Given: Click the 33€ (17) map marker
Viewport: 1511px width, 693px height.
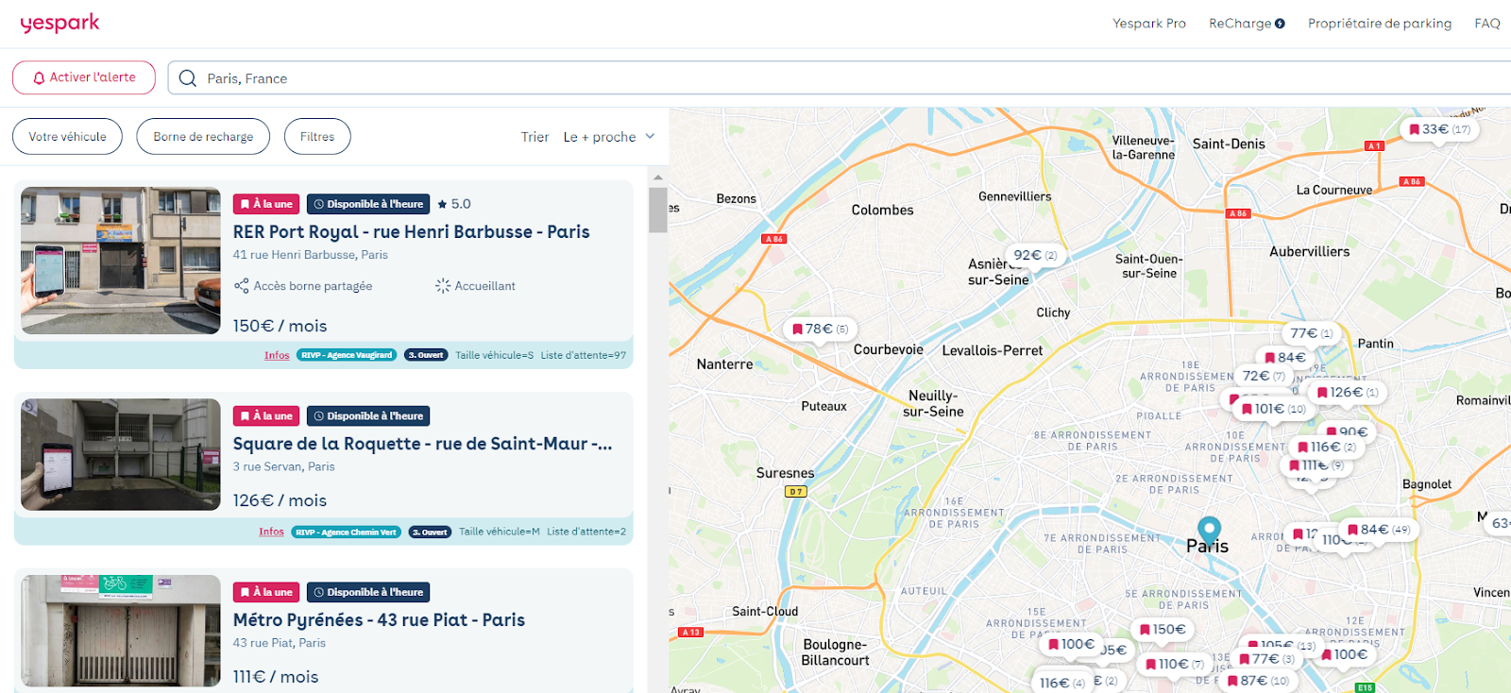Looking at the screenshot, I should click(1439, 129).
